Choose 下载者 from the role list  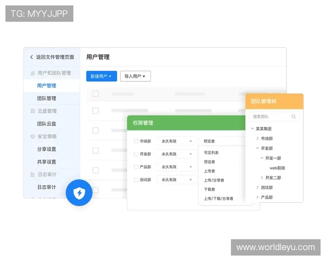(209, 189)
